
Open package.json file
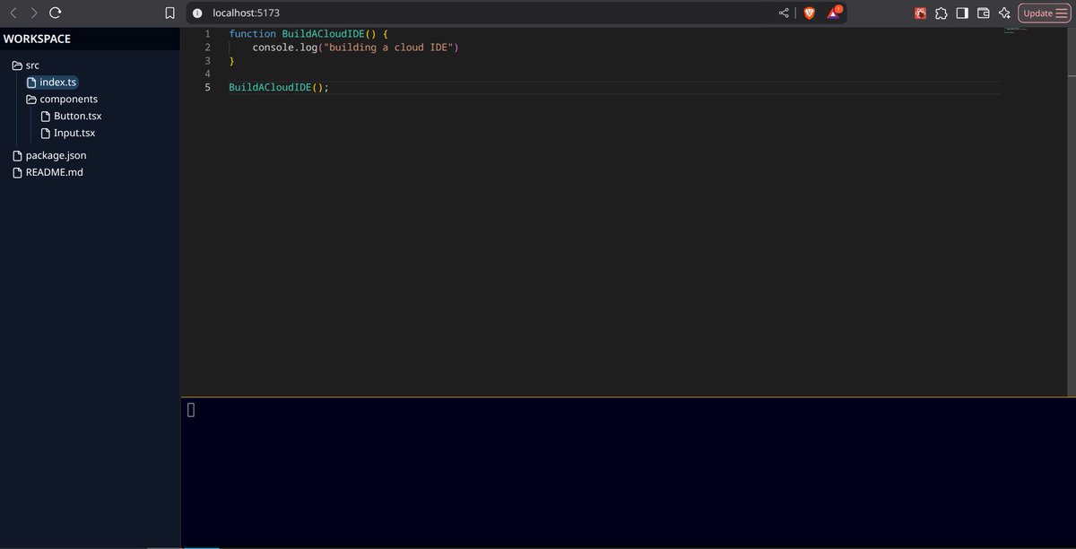(x=49, y=155)
